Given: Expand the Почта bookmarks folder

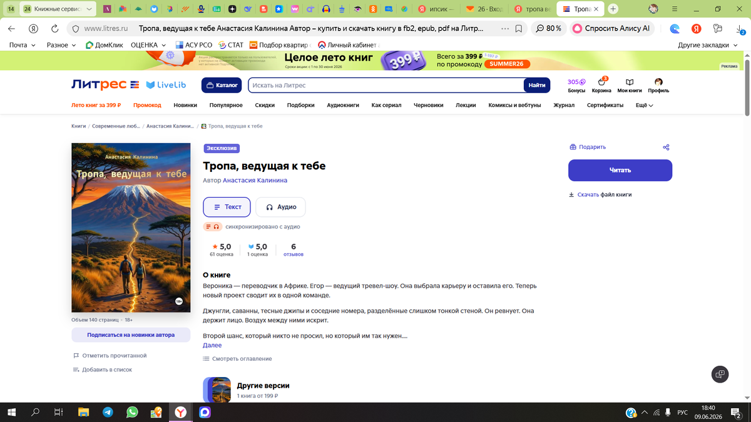Looking at the screenshot, I should pyautogui.click(x=22, y=45).
